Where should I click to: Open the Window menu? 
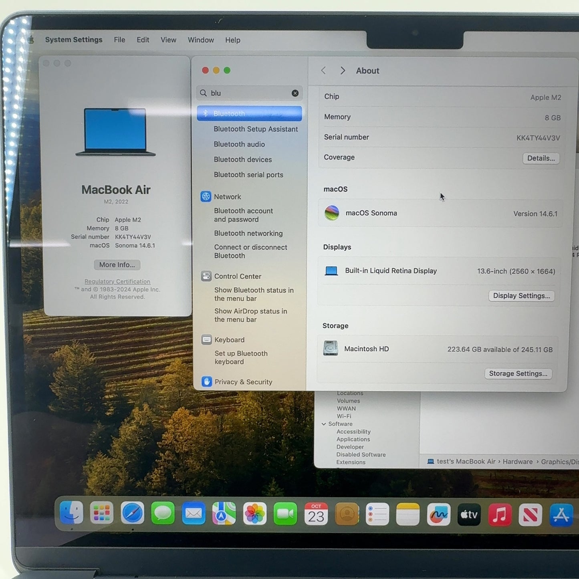(201, 40)
